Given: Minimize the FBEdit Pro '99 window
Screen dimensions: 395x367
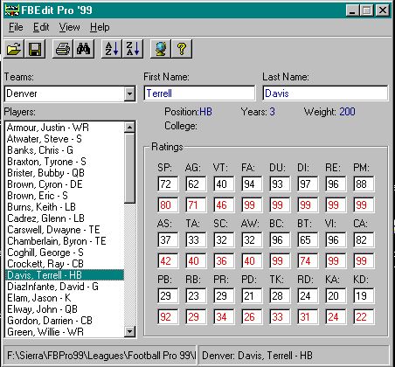Looking at the screenshot, I should tap(352, 10).
